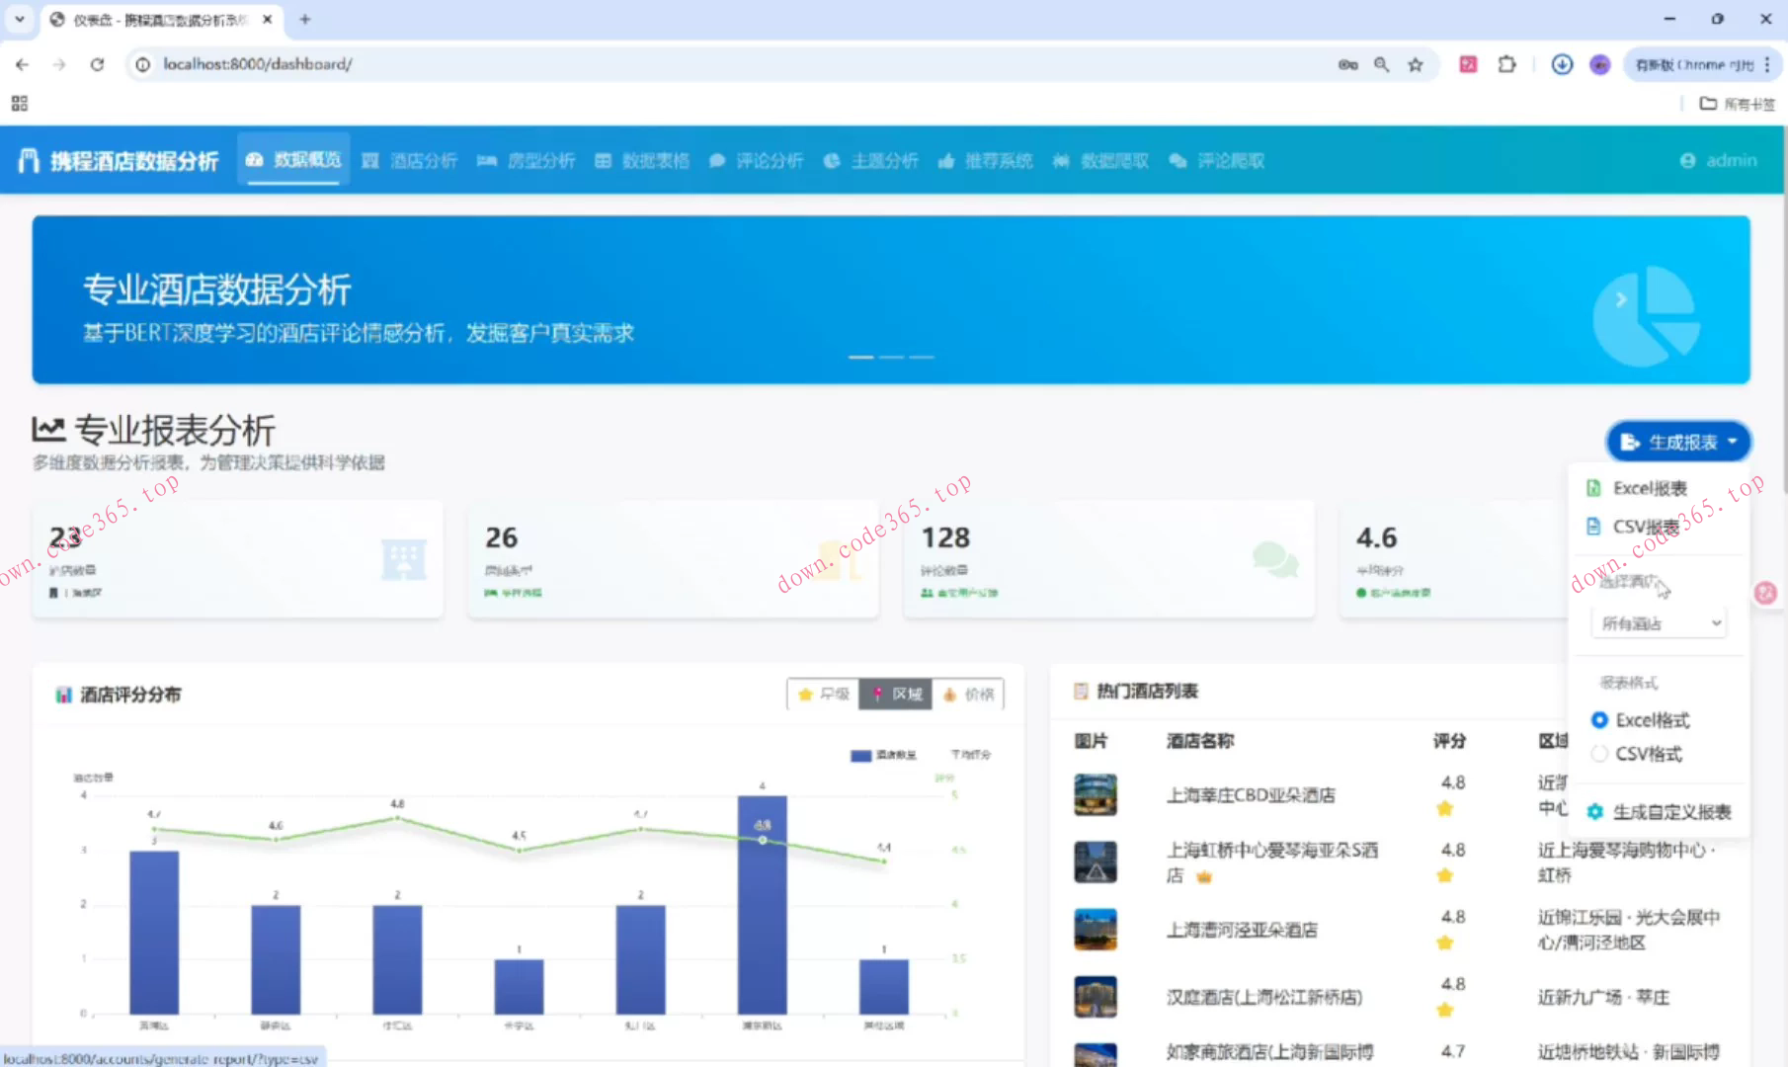1788x1067 pixels.
Task: Select the CSV格式 radio option
Action: [x=1599, y=753]
